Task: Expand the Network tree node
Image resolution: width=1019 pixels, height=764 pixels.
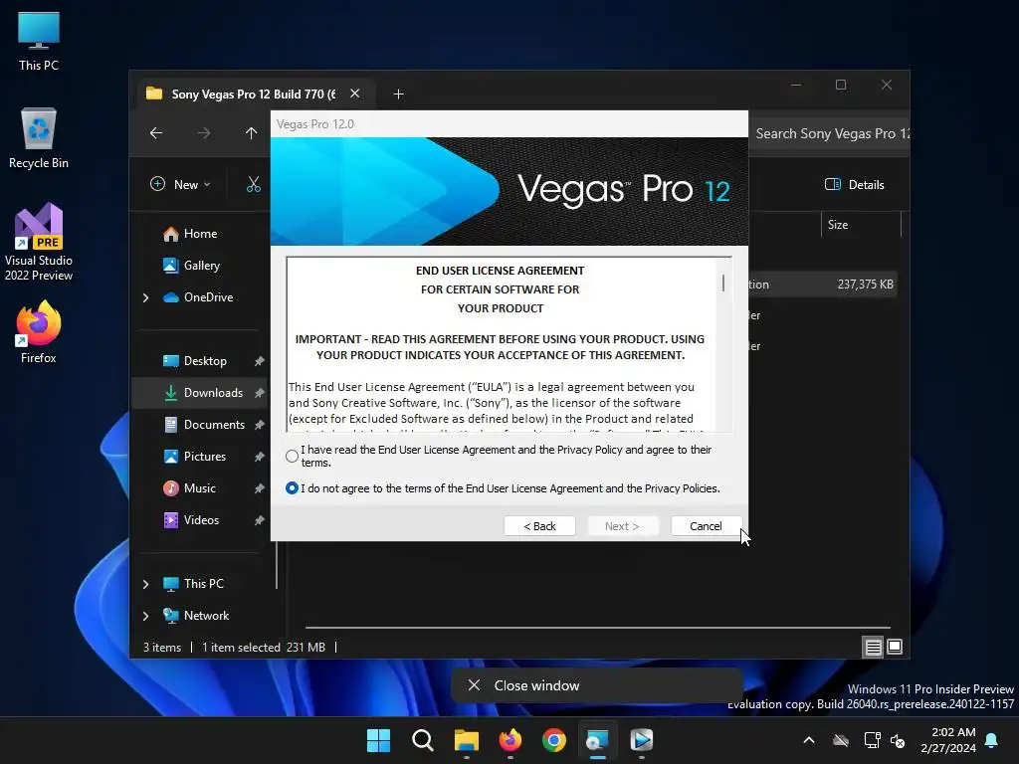Action: [145, 616]
